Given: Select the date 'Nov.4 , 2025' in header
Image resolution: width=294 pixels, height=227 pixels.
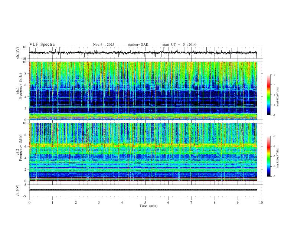Looking at the screenshot, I should 104,45.
